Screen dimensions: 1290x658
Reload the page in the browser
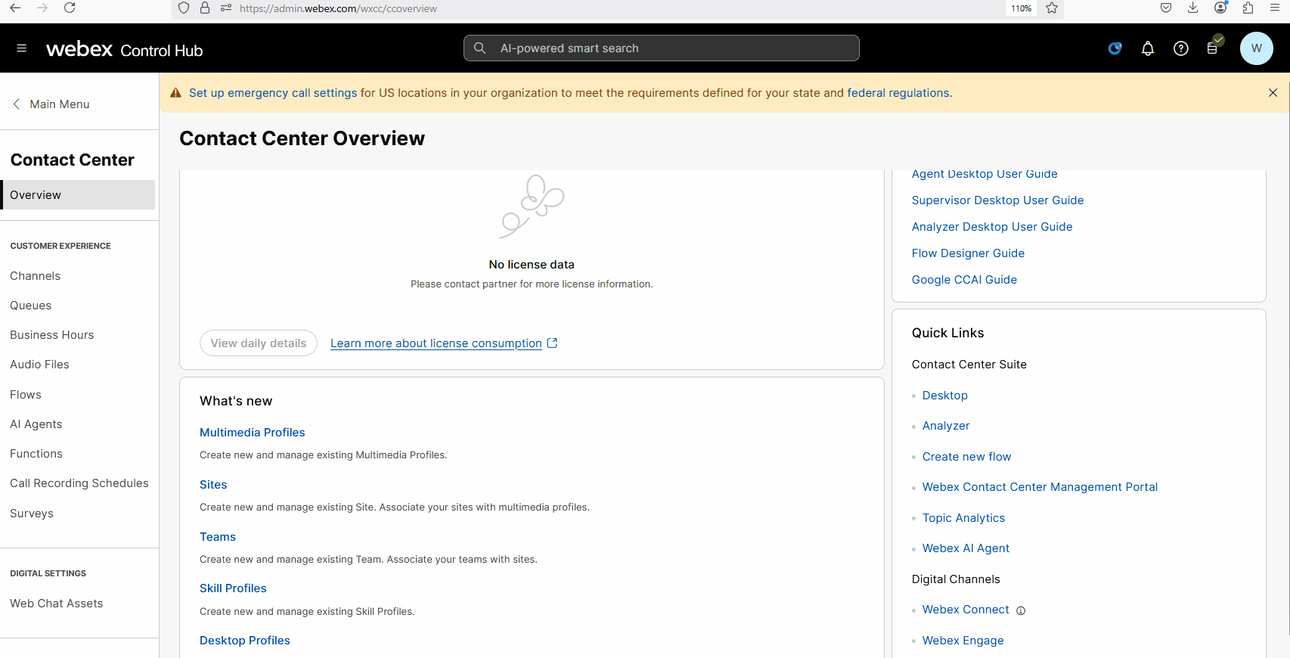tap(70, 8)
